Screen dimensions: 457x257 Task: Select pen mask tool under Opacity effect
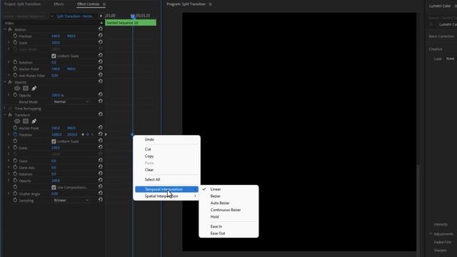click(x=34, y=89)
